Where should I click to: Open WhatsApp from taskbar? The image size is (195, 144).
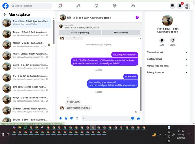pyautogui.click(x=25, y=128)
